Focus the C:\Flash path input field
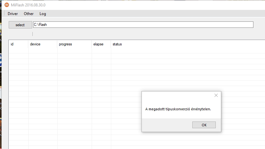This screenshot has height=149, width=265. [143, 25]
